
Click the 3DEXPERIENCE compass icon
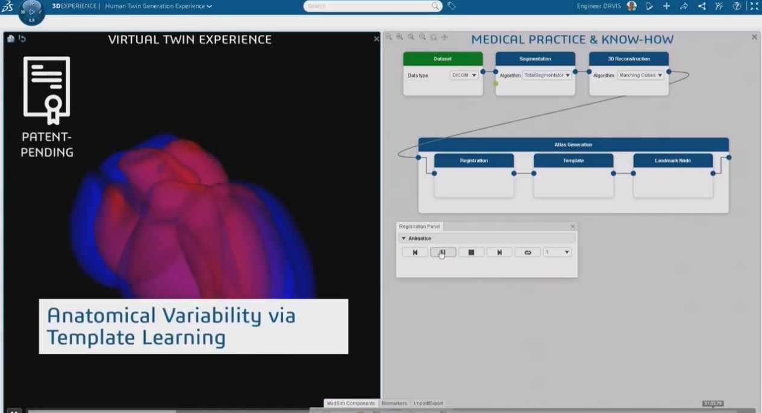31,12
